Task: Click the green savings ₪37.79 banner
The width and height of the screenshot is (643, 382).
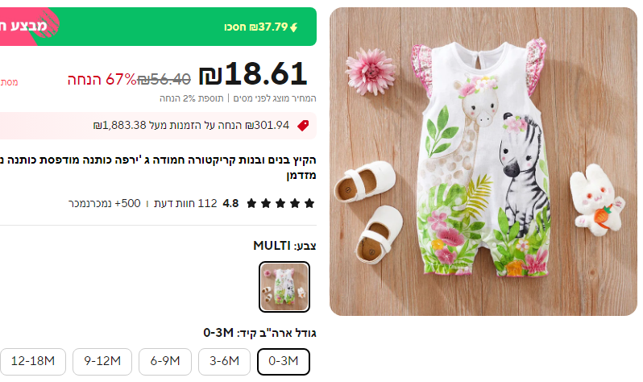Action: (158, 27)
